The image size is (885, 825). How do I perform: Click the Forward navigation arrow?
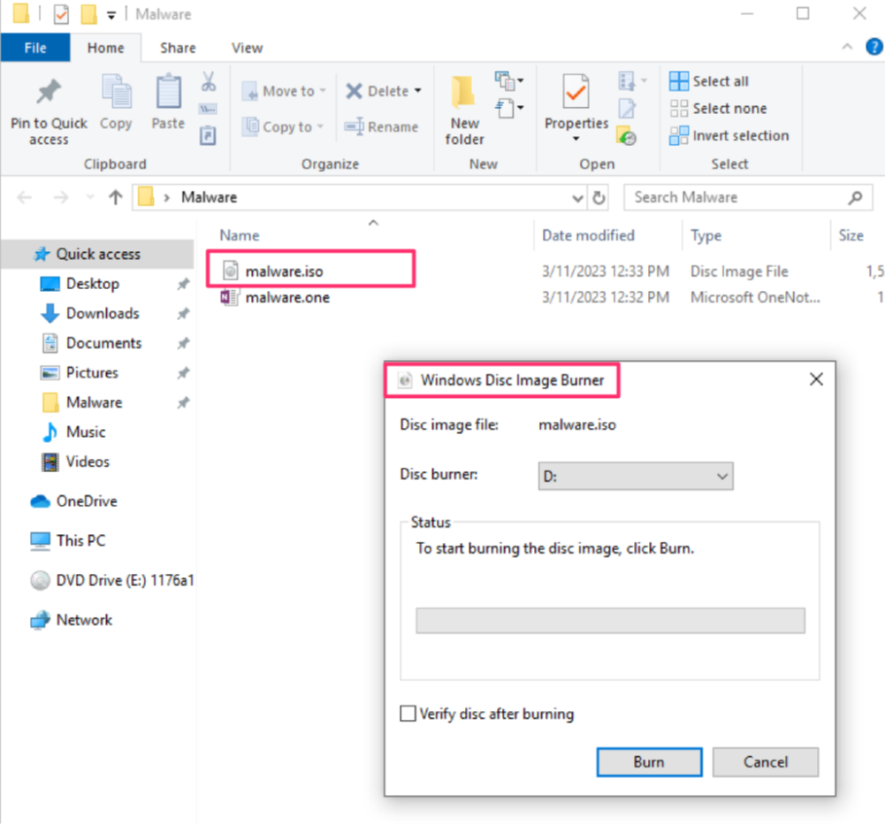(x=61, y=197)
